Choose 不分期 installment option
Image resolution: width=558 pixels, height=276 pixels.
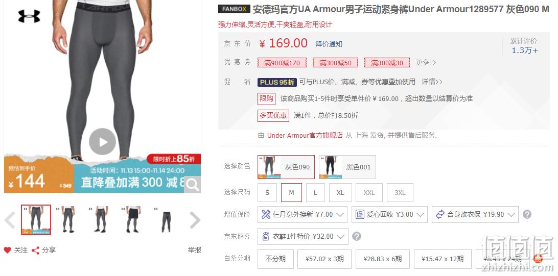coord(275,259)
